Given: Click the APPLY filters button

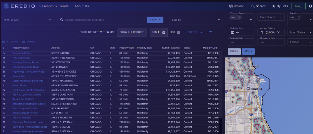Looking at the screenshot, I should coord(248,51).
